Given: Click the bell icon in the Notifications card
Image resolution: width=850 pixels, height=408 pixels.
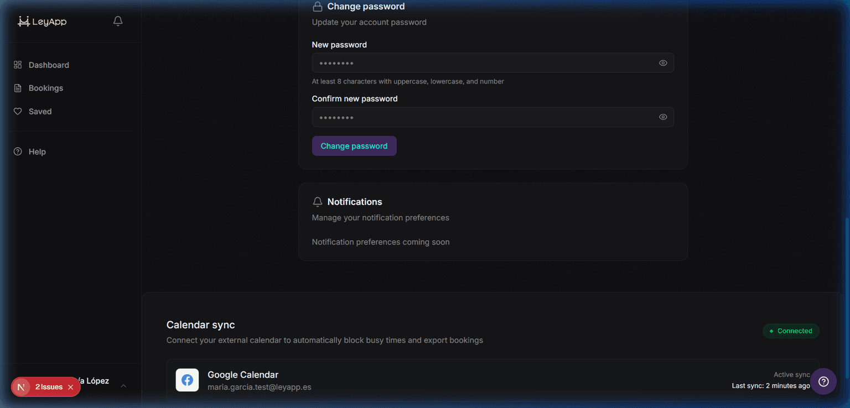Looking at the screenshot, I should (x=317, y=201).
